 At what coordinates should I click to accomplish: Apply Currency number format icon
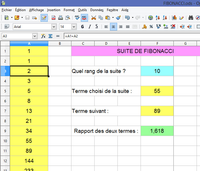[144, 27]
